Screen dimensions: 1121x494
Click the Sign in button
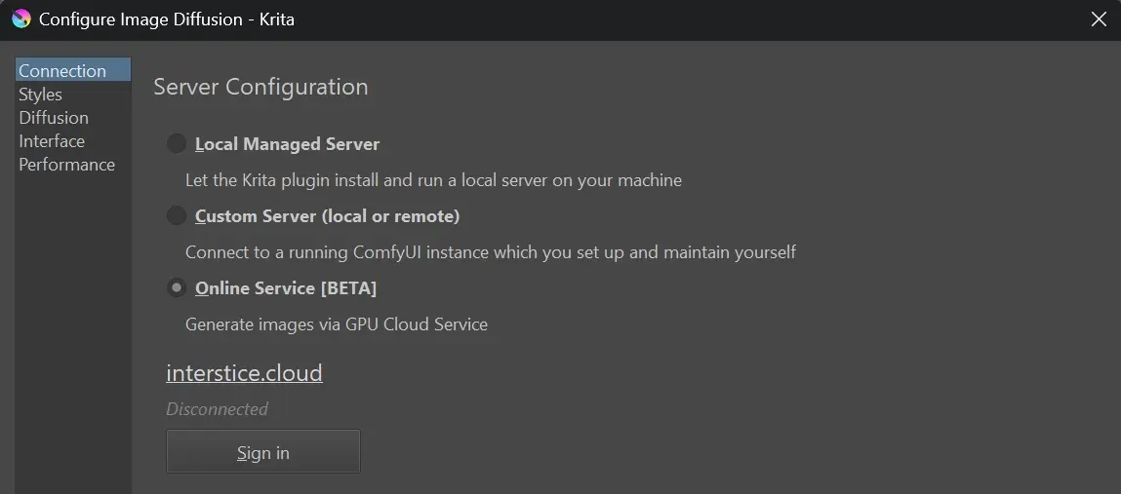point(263,451)
